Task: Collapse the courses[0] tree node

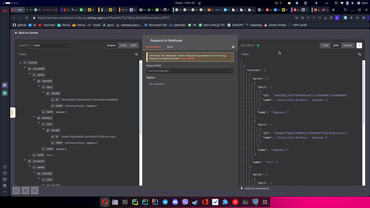Action: (25, 68)
